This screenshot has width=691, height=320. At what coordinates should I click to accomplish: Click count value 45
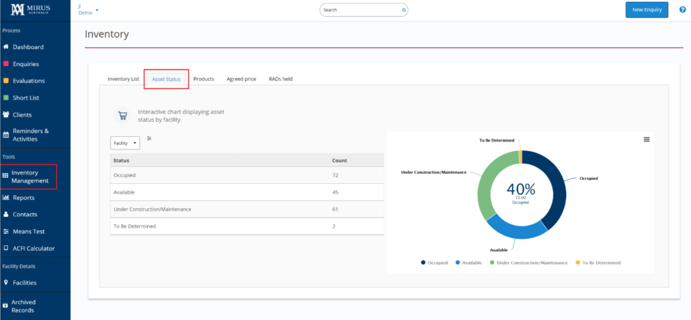tap(335, 193)
